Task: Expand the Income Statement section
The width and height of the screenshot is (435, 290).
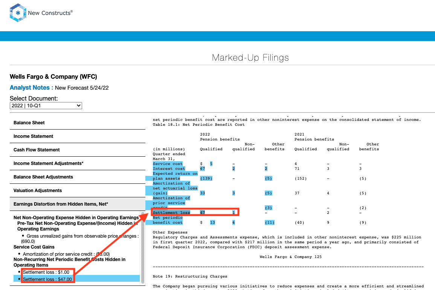Action: (78, 136)
